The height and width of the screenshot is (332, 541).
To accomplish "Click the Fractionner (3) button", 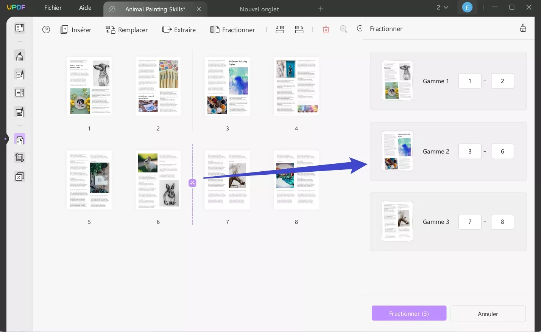I will [x=409, y=313].
